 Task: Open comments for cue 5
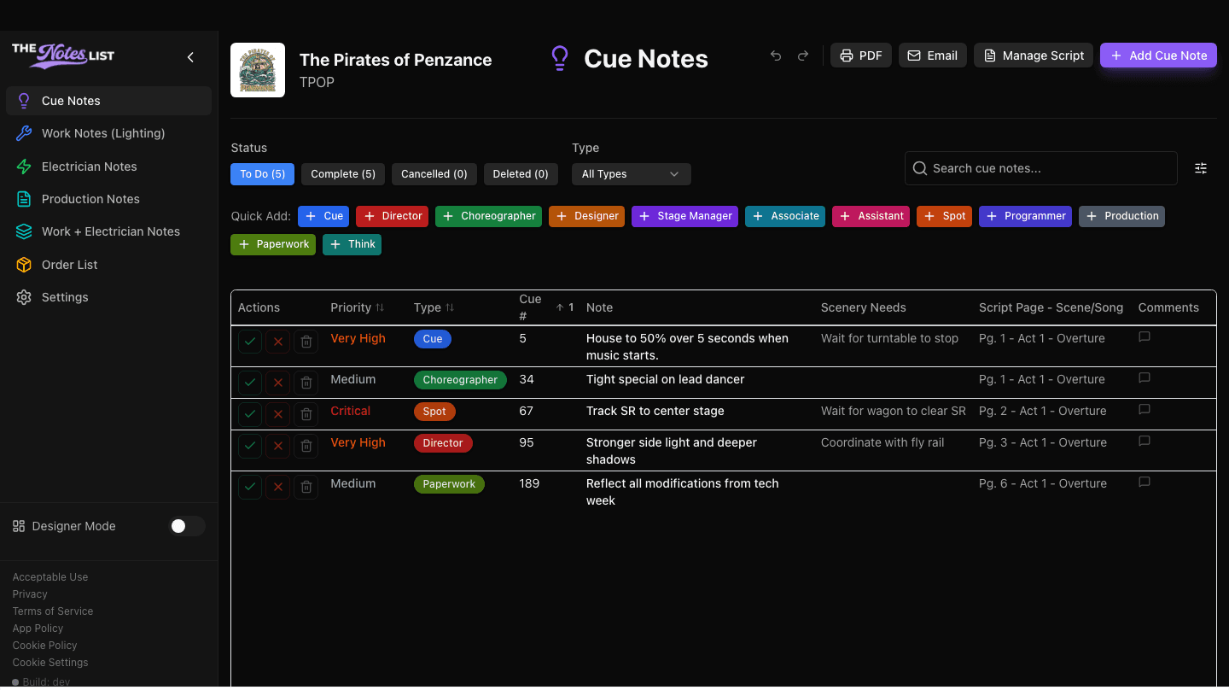(1145, 337)
